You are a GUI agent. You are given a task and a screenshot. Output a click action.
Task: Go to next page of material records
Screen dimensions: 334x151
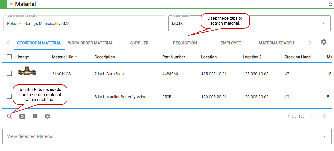point(324,116)
